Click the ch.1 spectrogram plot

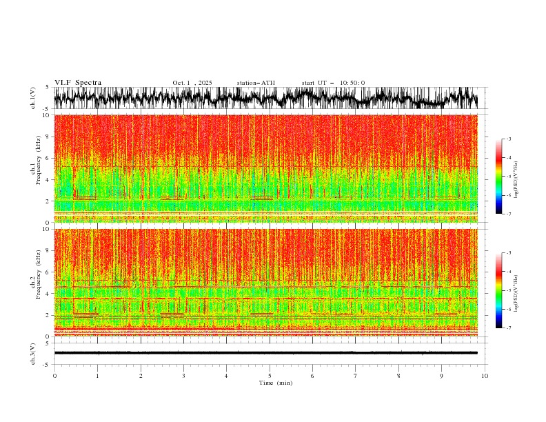(x=266, y=168)
